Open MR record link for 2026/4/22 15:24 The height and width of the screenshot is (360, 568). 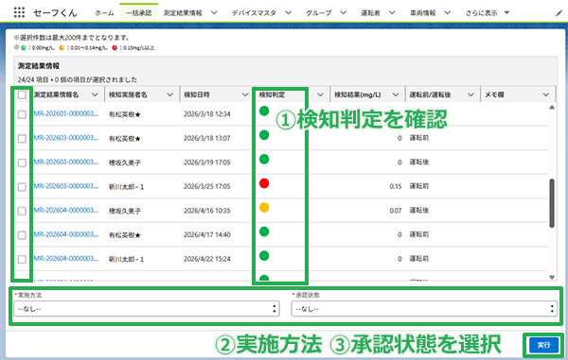pyautogui.click(x=66, y=259)
